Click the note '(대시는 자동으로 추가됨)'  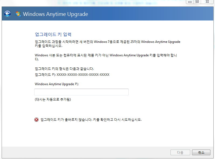53,99
